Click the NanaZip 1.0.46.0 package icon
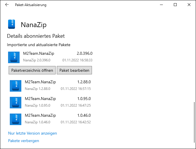196x149 pixels. click(x=16, y=119)
